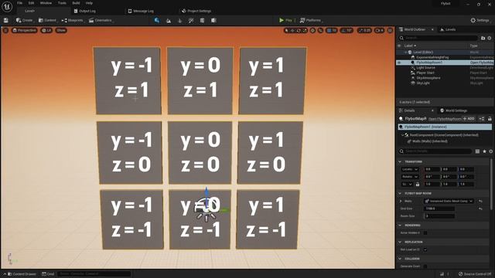Toggle Actor Hidden In Game checkbox
Image resolution: width=495 pixels, height=278 pixels.
tap(425, 233)
